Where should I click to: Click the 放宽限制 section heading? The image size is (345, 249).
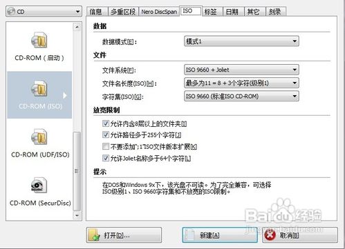pyautogui.click(x=106, y=110)
